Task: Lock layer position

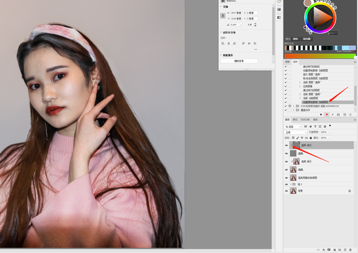Action: [x=302, y=137]
